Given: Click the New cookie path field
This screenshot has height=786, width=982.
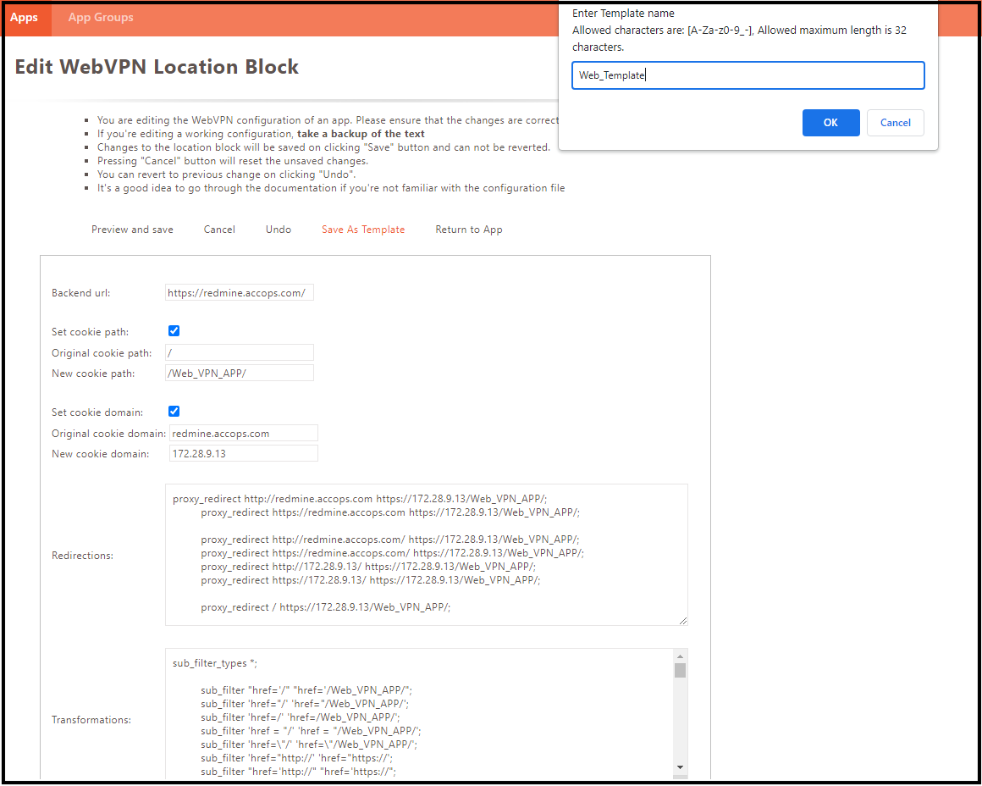Looking at the screenshot, I should tap(239, 372).
